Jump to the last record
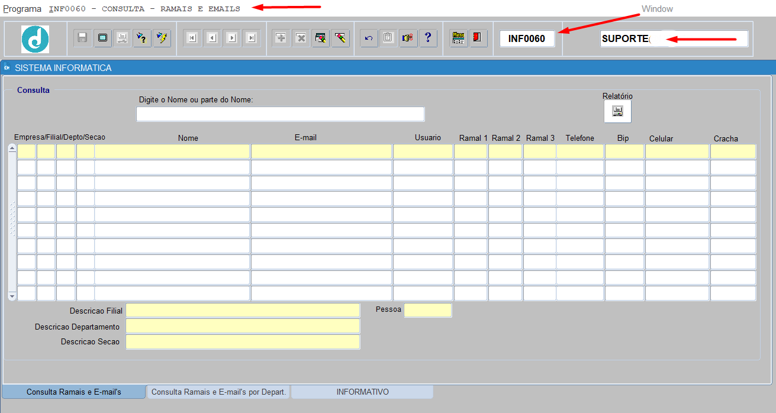776x413 pixels. (252, 38)
